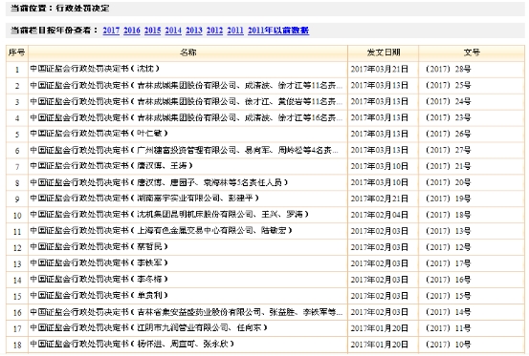Viewport: 529px width, 356px height.
Task: Open row 6 decision 广州穗富投资管理有限公司
Action: click(x=185, y=150)
